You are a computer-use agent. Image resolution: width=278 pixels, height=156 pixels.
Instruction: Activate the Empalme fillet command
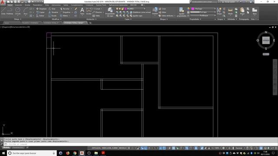pyautogui.click(x=65, y=12)
